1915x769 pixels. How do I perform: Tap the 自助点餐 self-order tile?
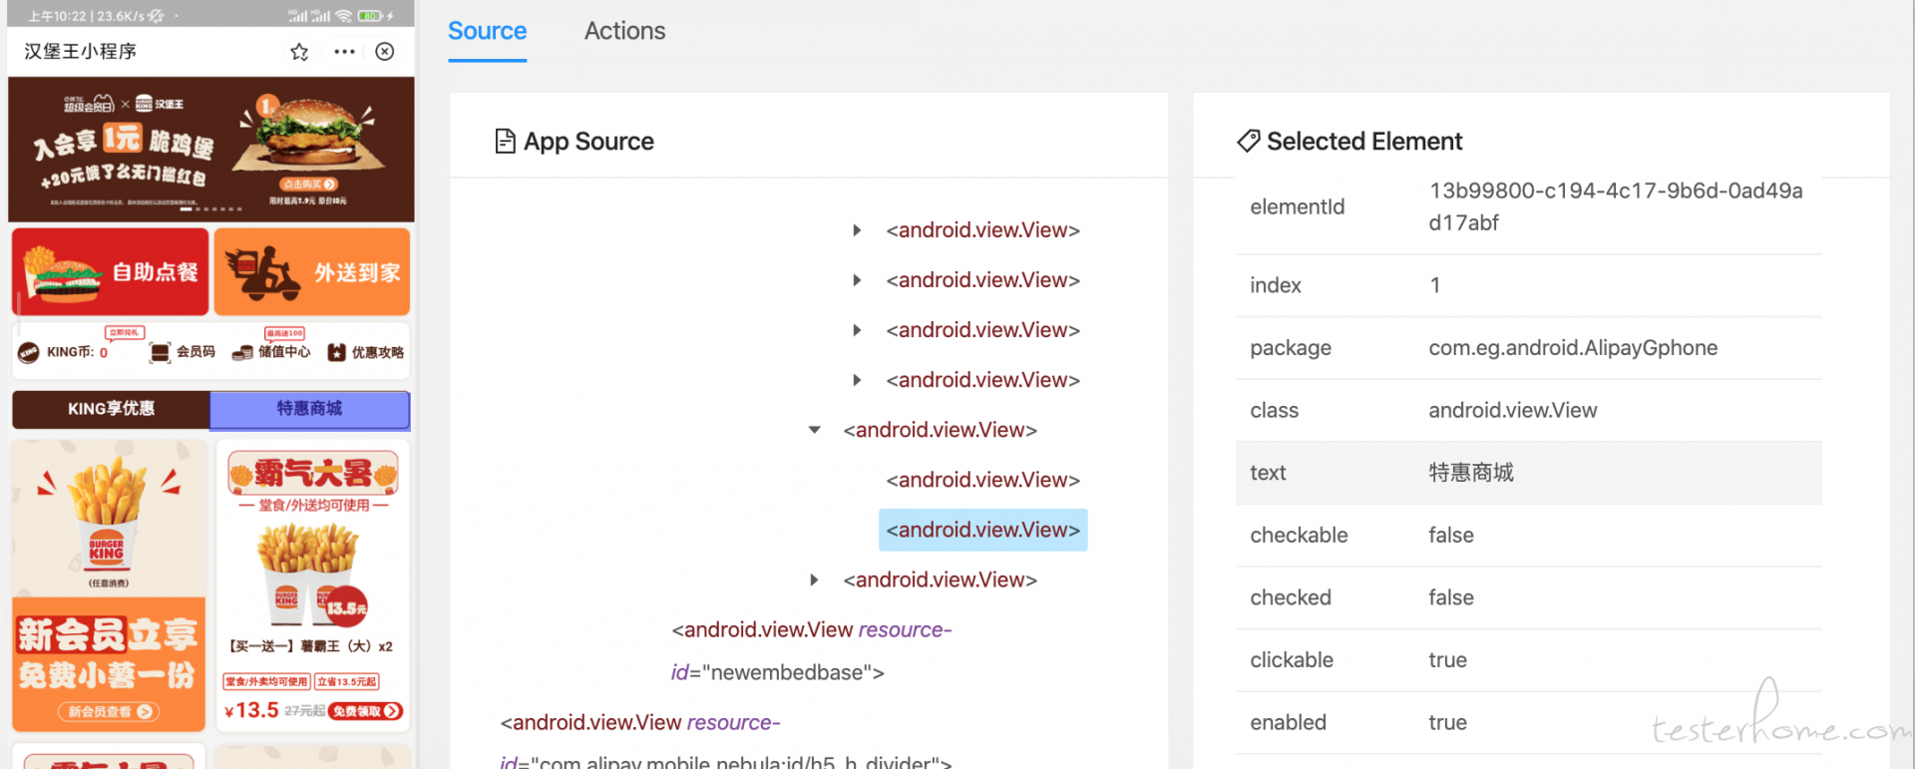tap(110, 271)
